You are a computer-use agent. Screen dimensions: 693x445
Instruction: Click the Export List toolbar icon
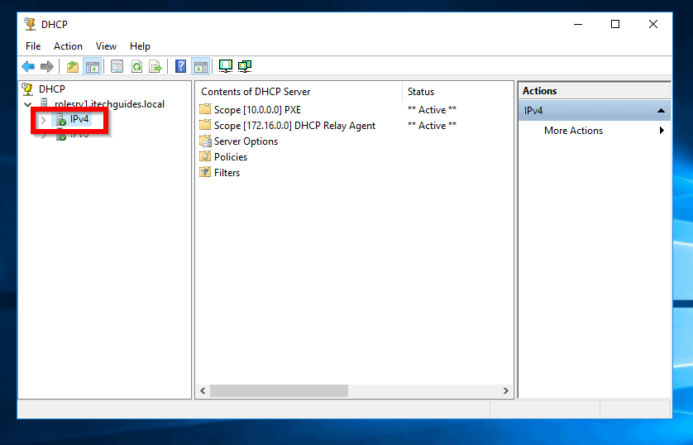(x=155, y=67)
